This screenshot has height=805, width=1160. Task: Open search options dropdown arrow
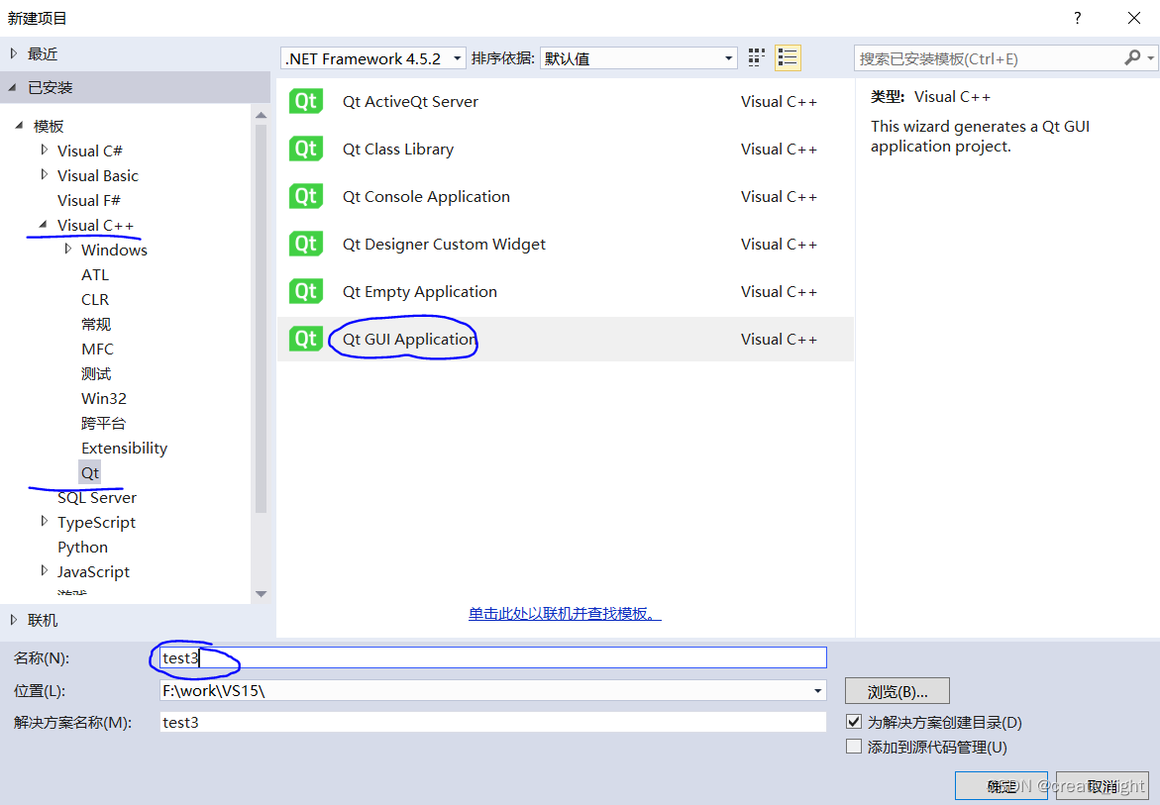pos(1150,57)
